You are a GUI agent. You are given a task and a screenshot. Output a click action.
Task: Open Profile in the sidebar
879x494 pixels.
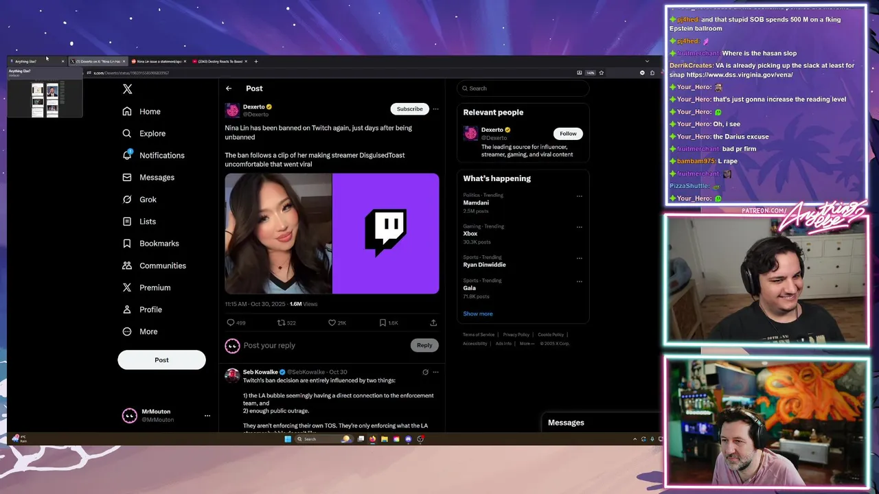pyautogui.click(x=142, y=309)
